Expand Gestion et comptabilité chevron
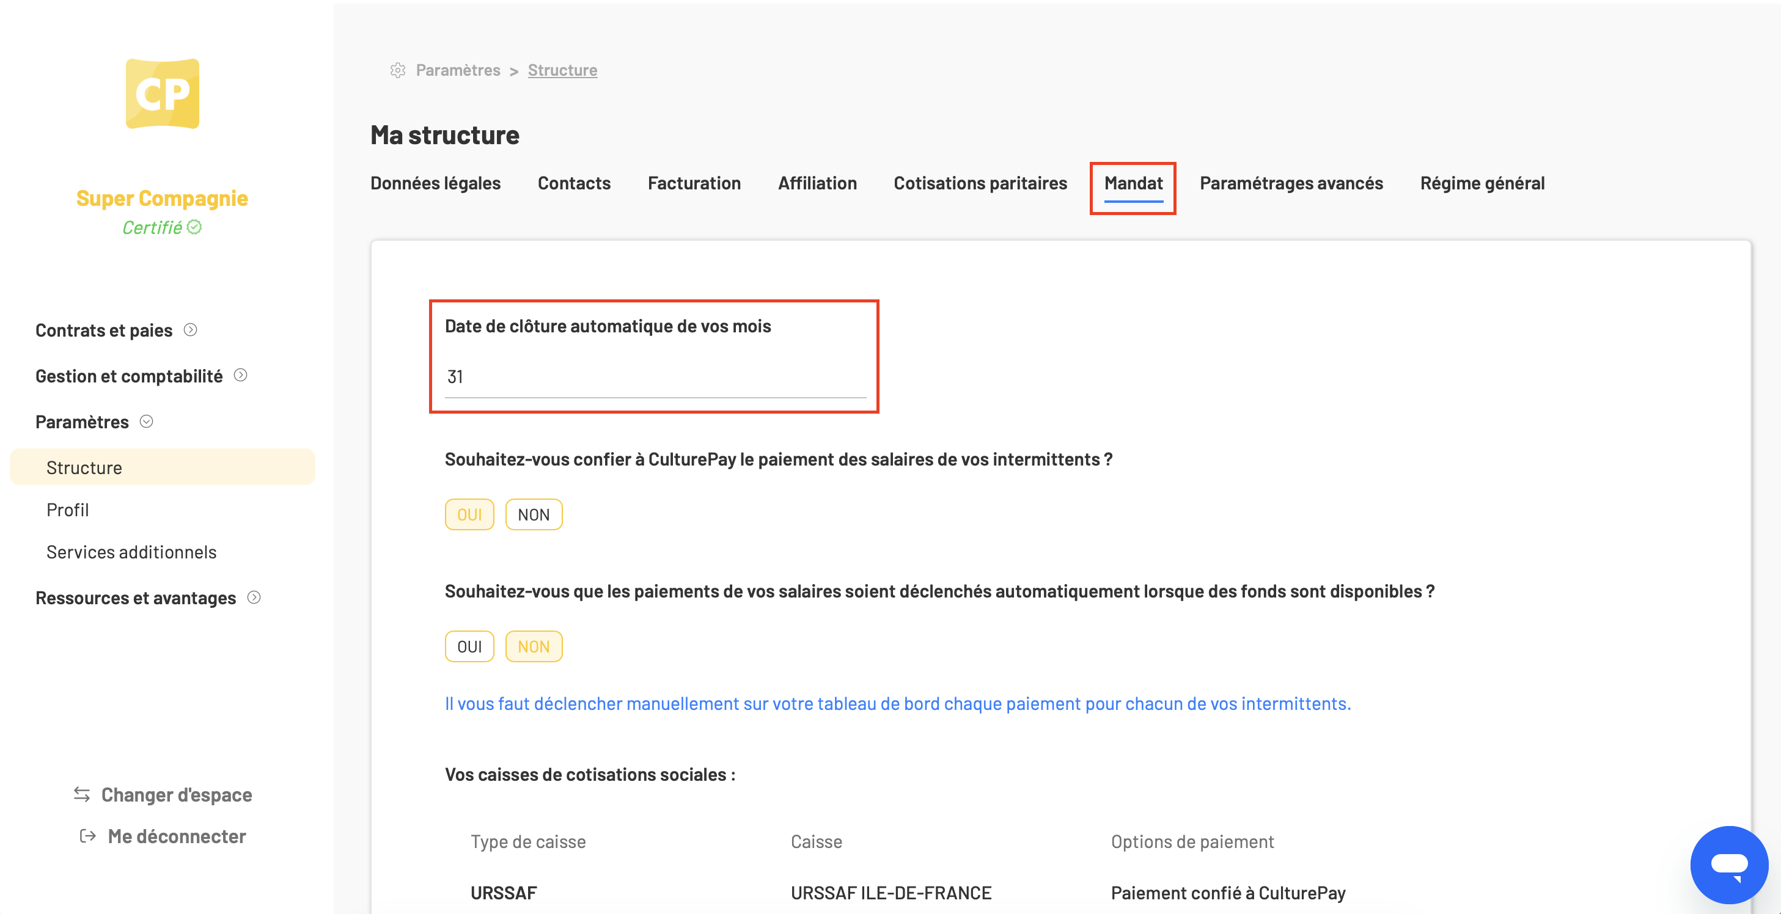 click(x=241, y=375)
